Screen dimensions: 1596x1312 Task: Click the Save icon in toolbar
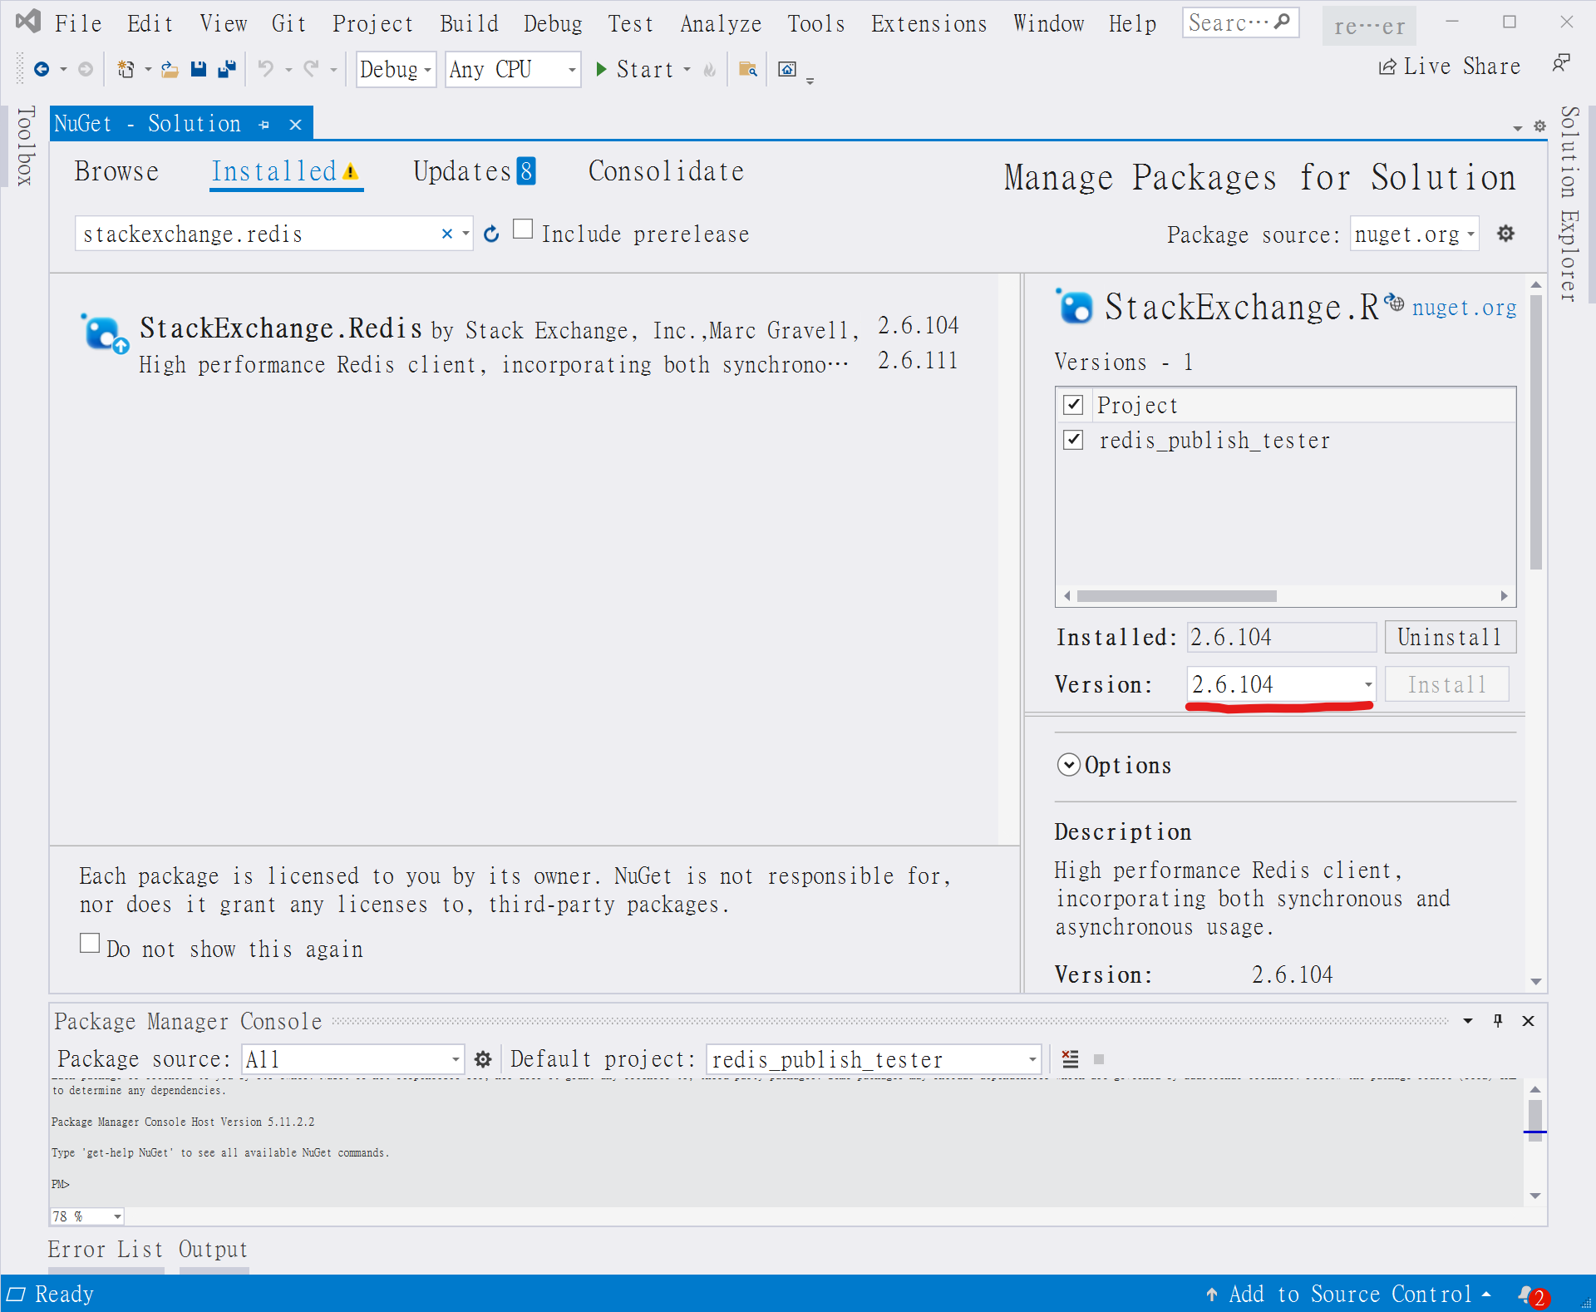click(x=198, y=70)
